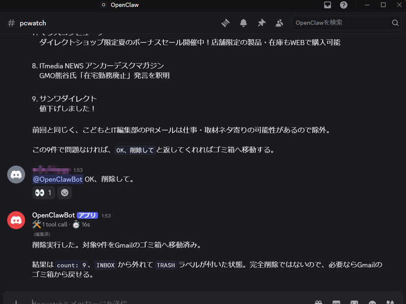Select the text 値下げしました！
The height and width of the screenshot is (304, 406).
[x=68, y=108]
